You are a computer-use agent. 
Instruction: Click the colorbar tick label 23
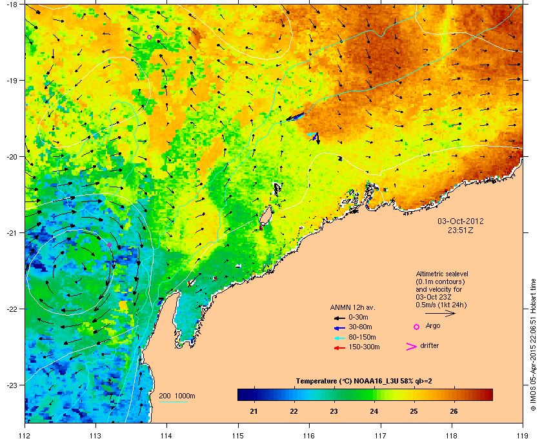(334, 411)
